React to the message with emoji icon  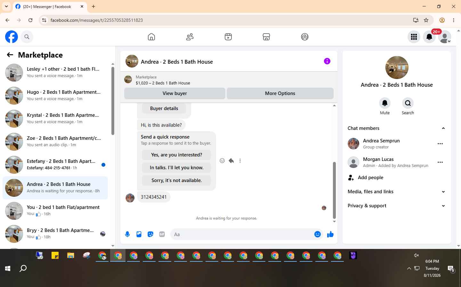222,161
